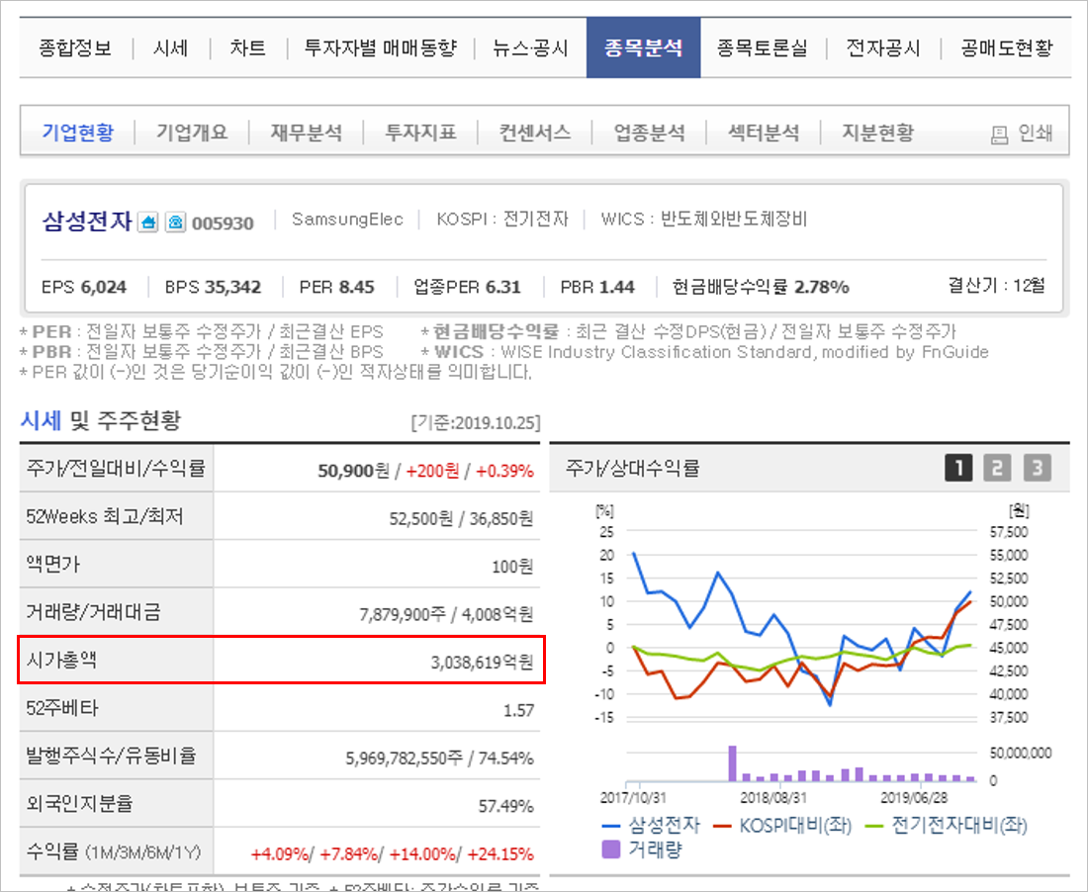Go to 섹터분석 sub-tab
The width and height of the screenshot is (1088, 892).
click(764, 132)
